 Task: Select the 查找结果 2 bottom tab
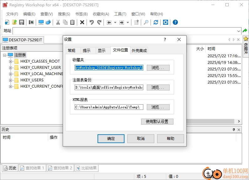pos(60,168)
